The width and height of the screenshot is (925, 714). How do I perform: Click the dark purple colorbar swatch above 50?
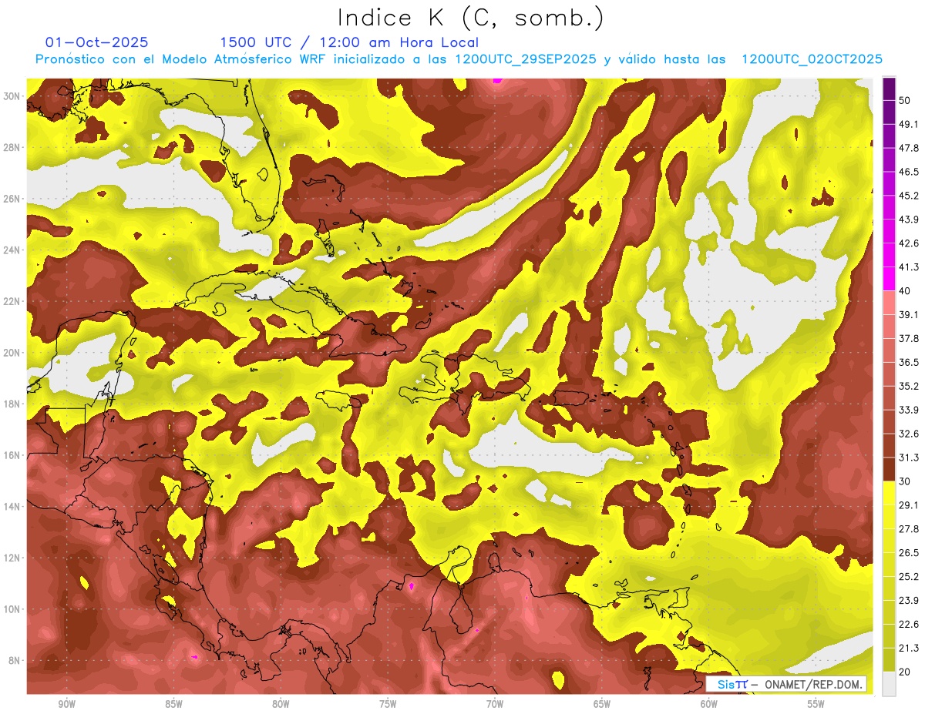[889, 90]
